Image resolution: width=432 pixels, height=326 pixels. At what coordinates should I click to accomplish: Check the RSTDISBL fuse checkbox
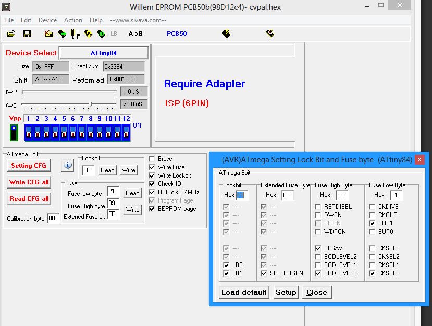coord(318,207)
